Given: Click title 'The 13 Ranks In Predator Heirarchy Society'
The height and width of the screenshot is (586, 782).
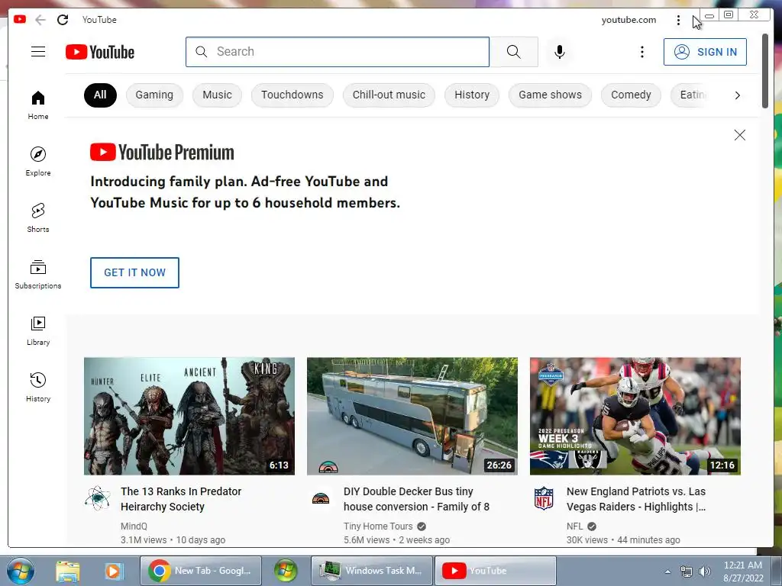Looking at the screenshot, I should (x=181, y=499).
